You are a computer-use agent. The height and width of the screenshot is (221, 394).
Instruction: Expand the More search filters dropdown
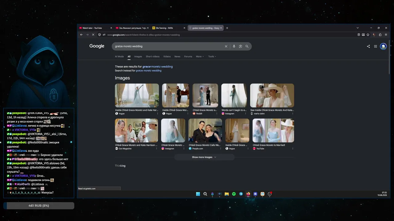(200, 56)
